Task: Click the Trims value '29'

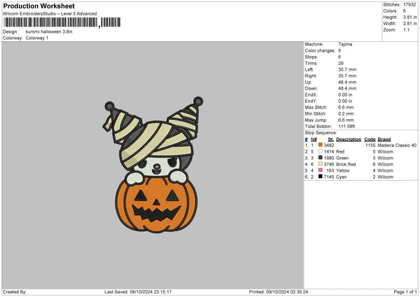Action: pos(341,63)
